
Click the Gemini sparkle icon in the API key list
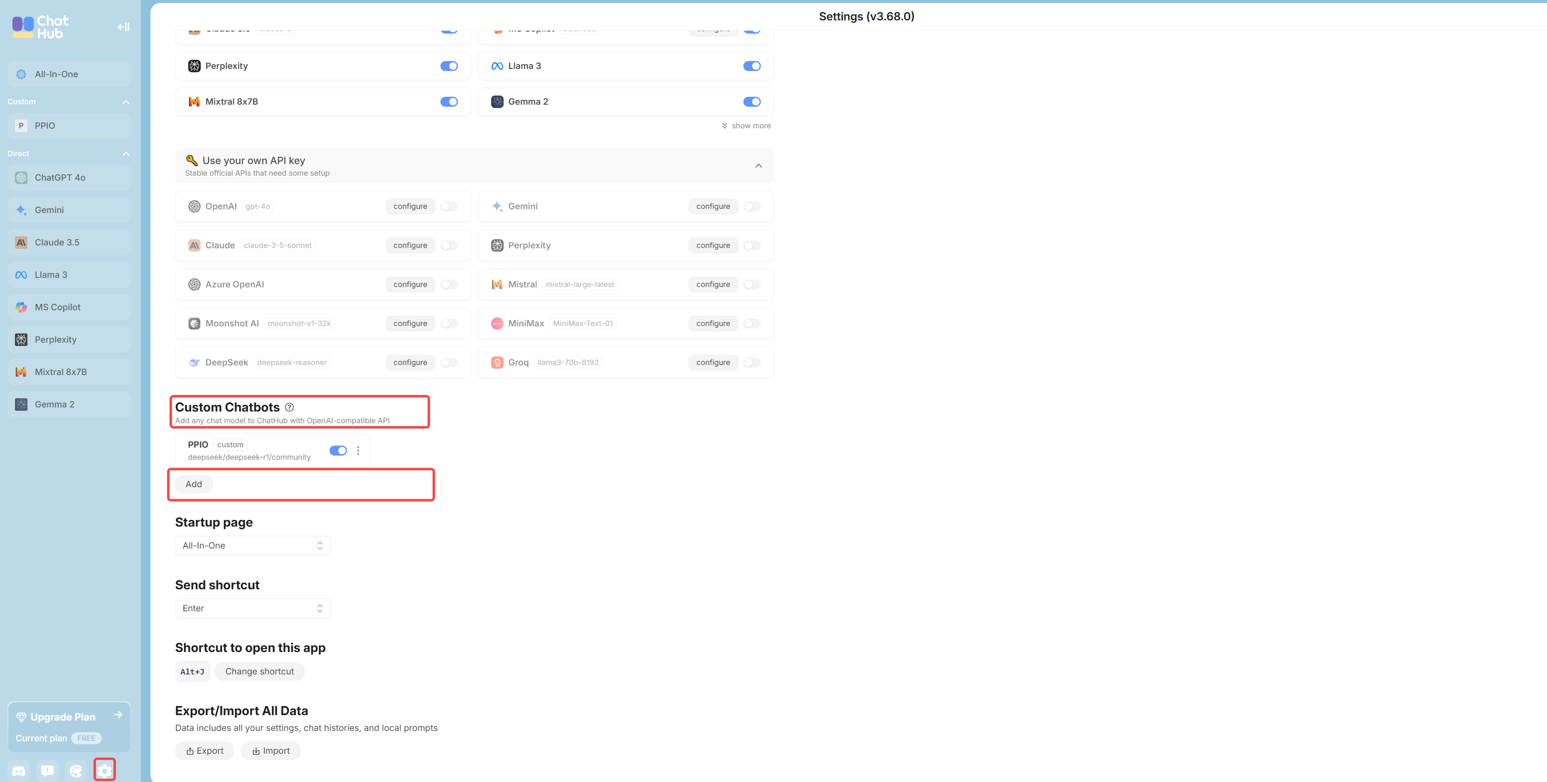pos(497,206)
